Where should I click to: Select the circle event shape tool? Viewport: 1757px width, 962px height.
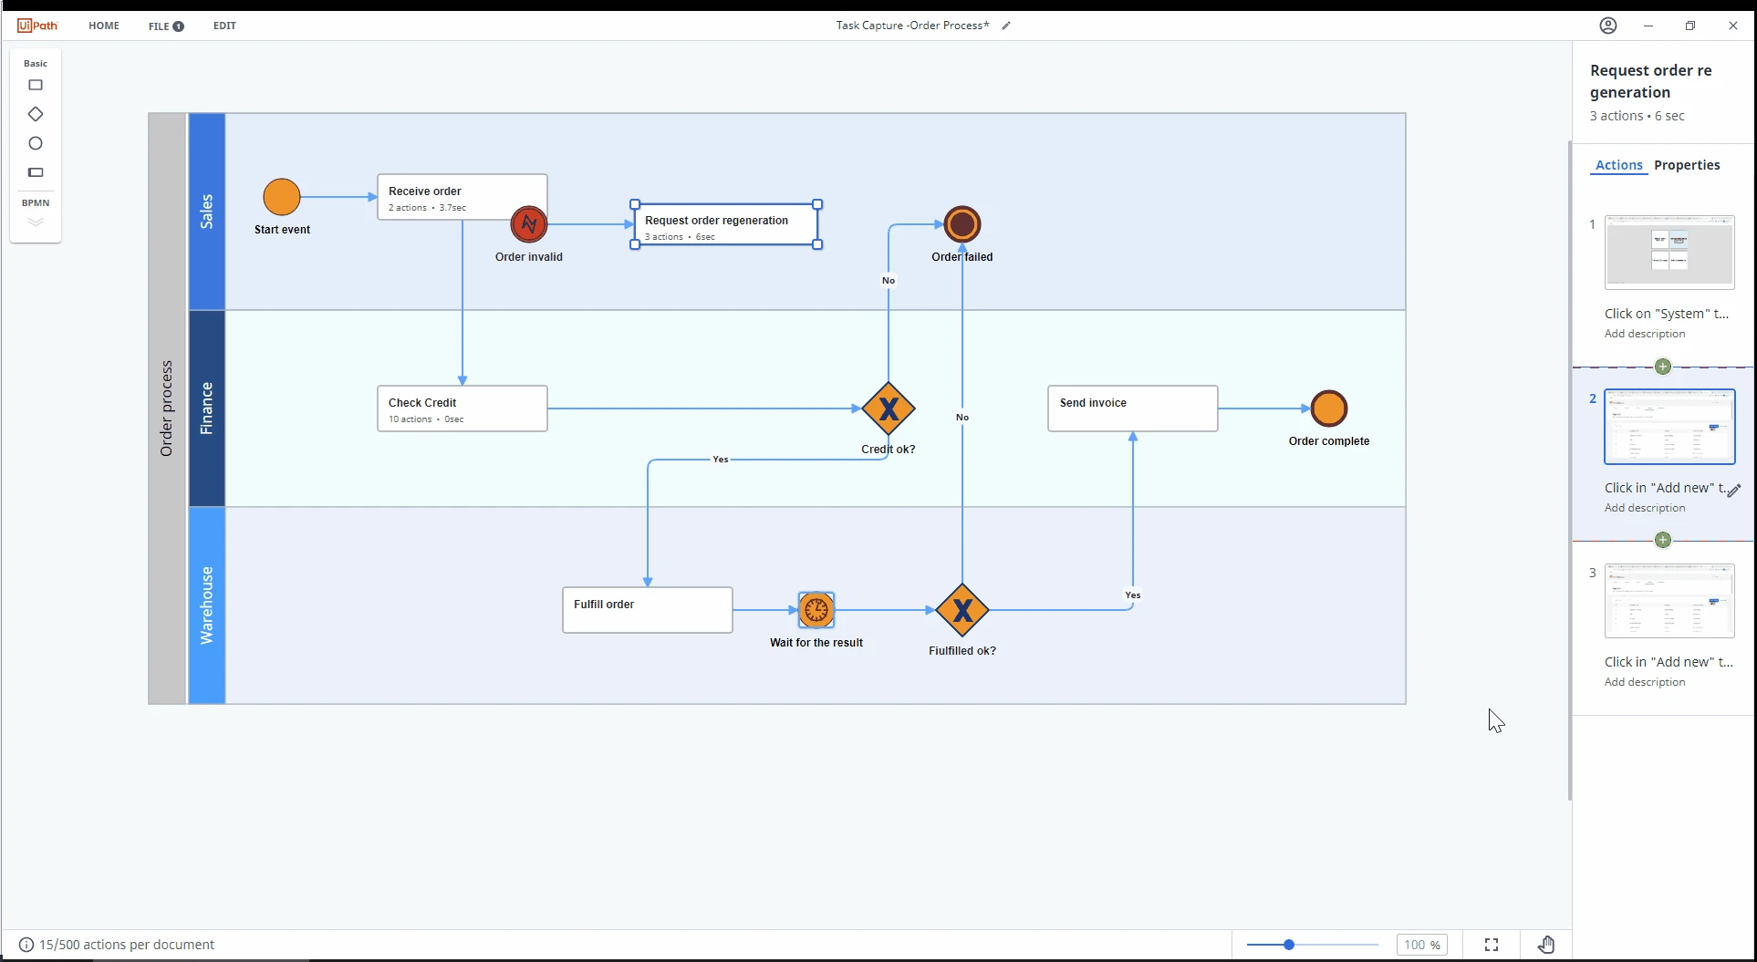36,143
